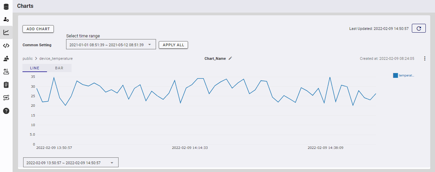Expand the chart's bottom time range dropdown
The image size is (435, 172).
tap(71, 163)
